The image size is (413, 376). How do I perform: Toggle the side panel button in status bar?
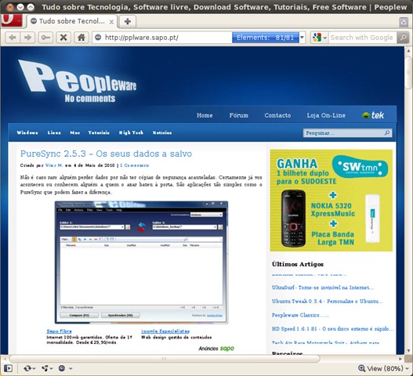[8, 368]
